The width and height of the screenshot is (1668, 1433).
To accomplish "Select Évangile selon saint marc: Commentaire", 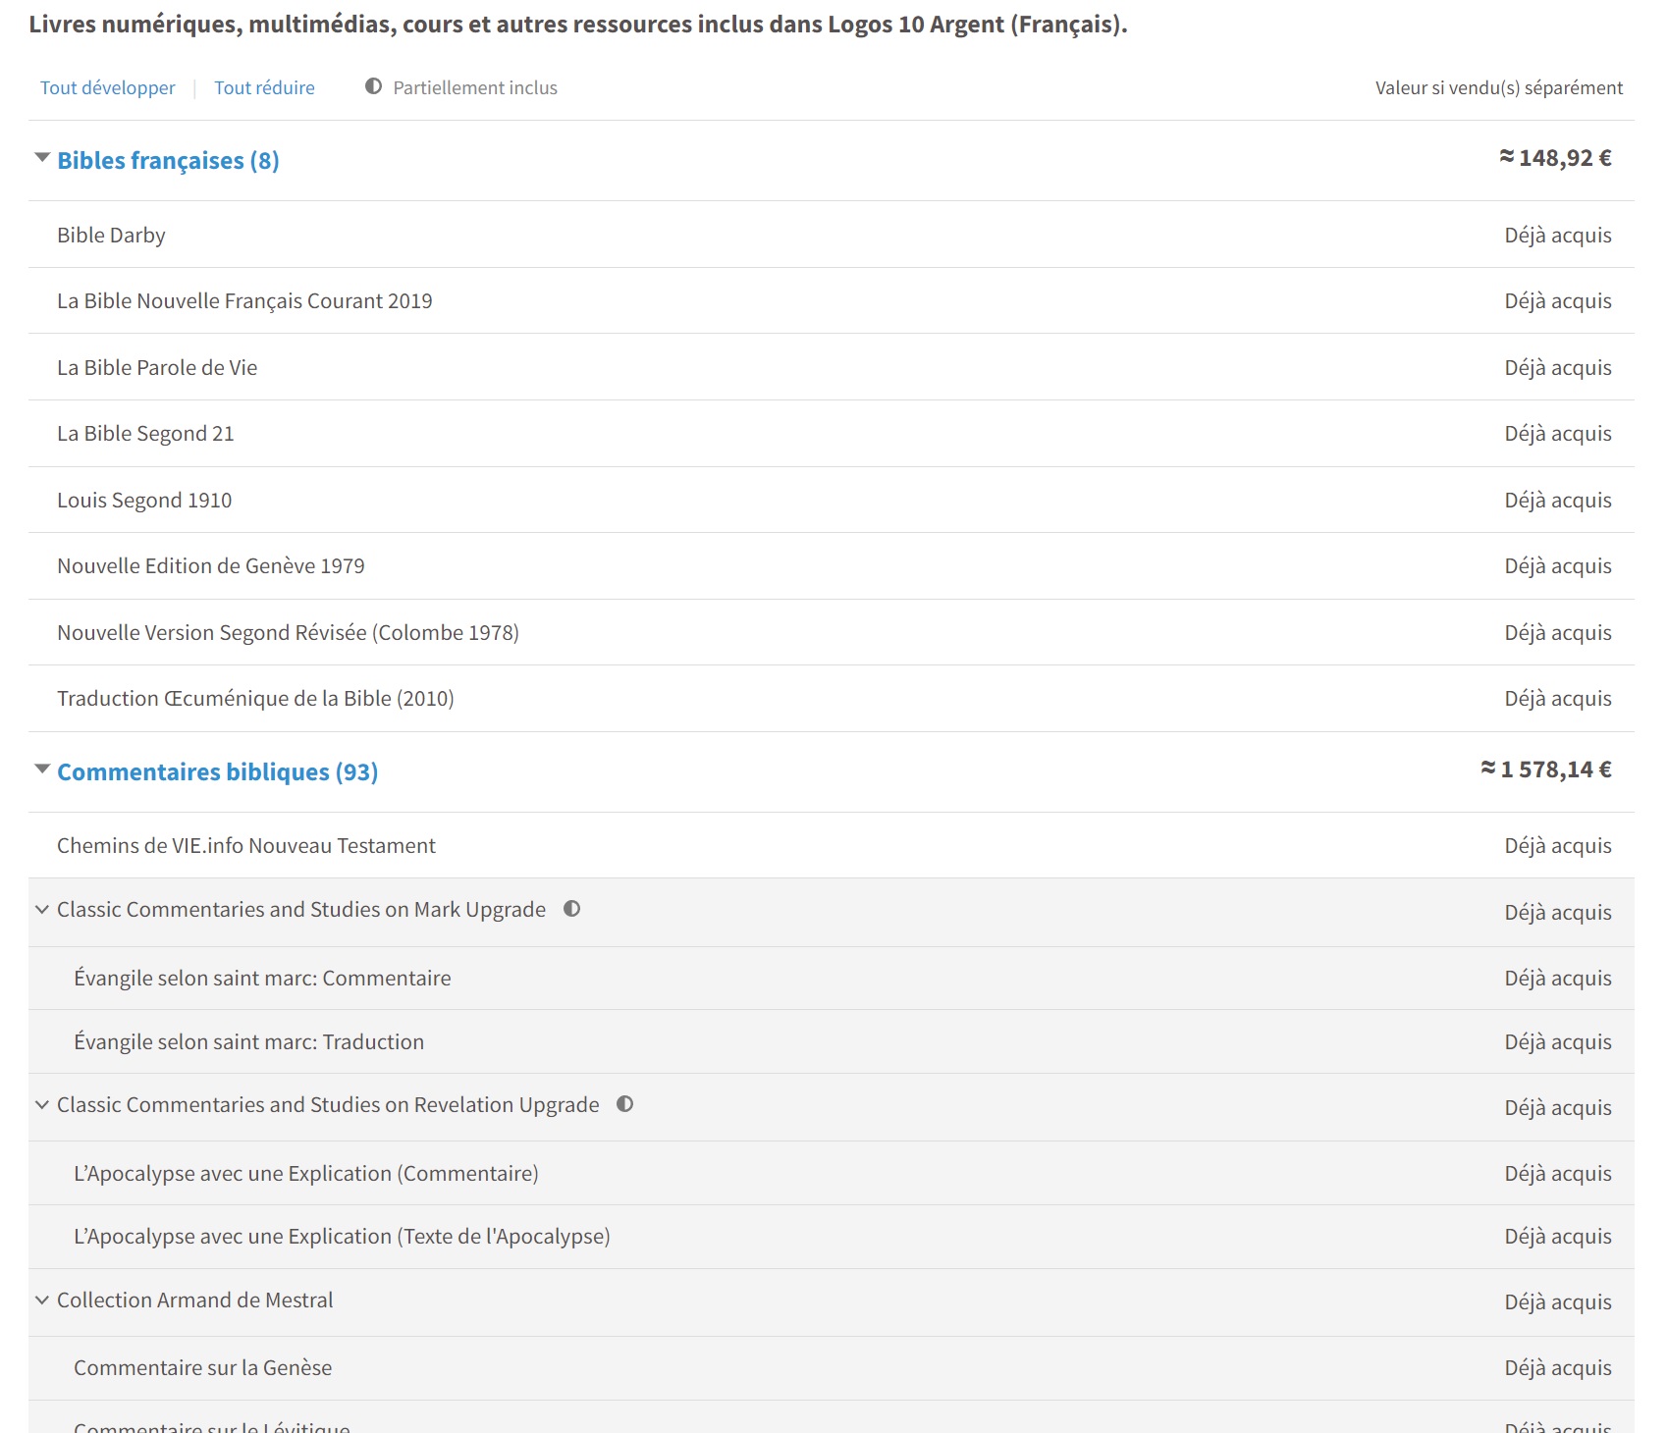I will 262,979.
